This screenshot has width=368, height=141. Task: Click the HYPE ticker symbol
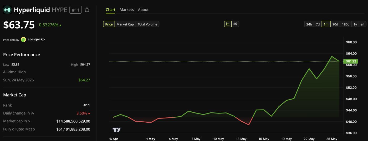coord(59,10)
